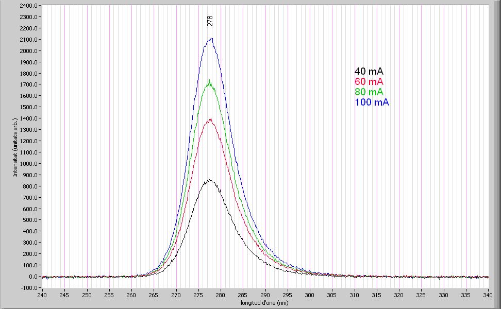Click the green 80 mA legend entry
This screenshot has width=501, height=309.
point(369,92)
